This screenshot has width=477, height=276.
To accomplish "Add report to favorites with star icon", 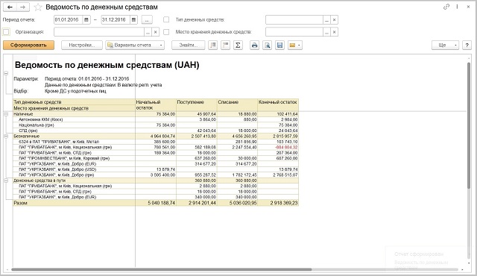I will coord(38,7).
